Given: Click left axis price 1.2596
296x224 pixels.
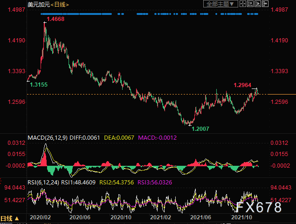Looking at the screenshot, I should [x=16, y=102].
